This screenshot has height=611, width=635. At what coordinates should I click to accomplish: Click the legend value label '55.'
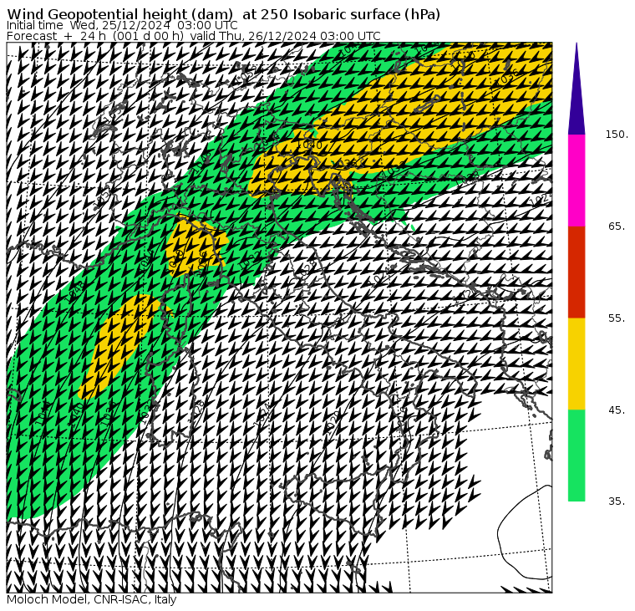[617, 318]
